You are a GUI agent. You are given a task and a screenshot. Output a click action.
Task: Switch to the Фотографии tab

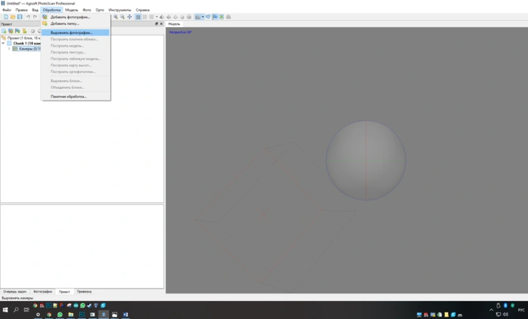click(x=43, y=291)
